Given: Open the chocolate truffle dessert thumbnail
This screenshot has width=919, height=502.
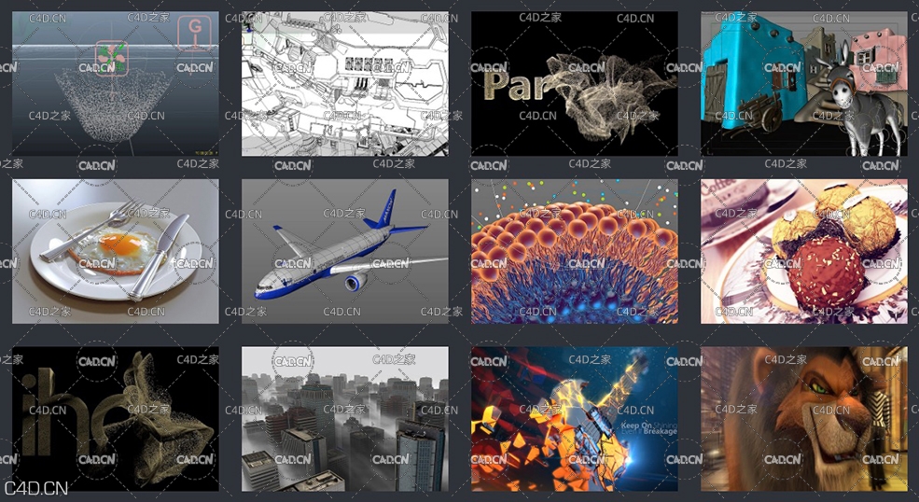Looking at the screenshot, I should (x=803, y=252).
